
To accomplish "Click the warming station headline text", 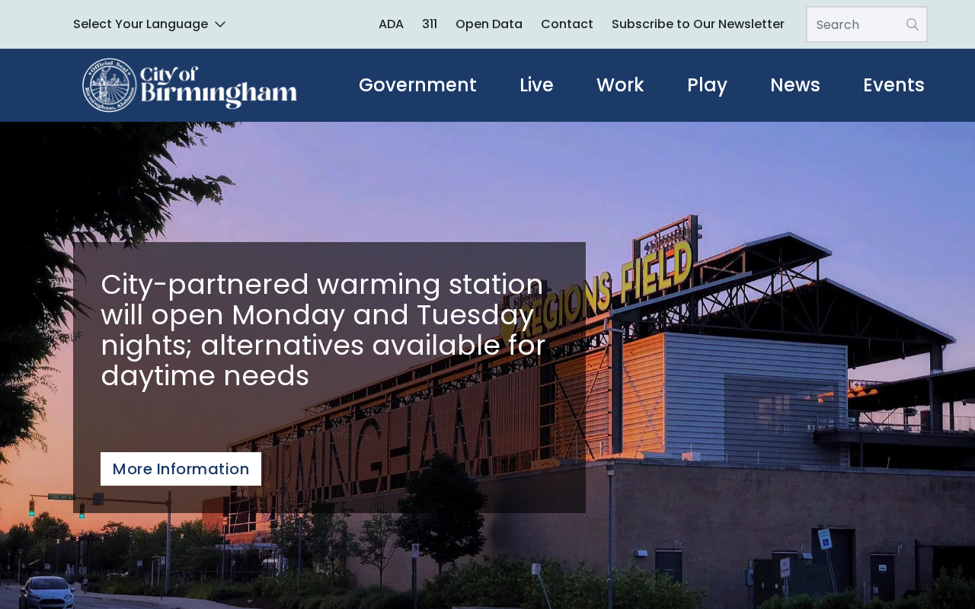I will [x=324, y=330].
